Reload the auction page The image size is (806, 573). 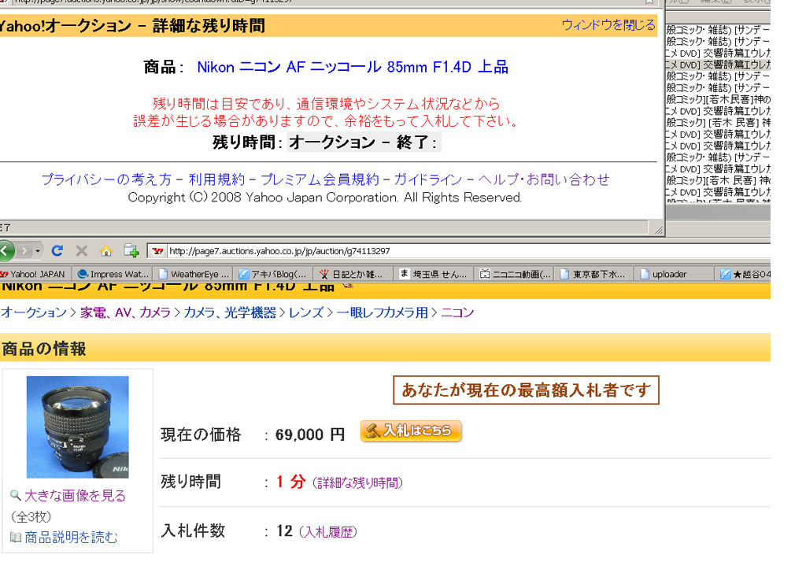[x=57, y=251]
